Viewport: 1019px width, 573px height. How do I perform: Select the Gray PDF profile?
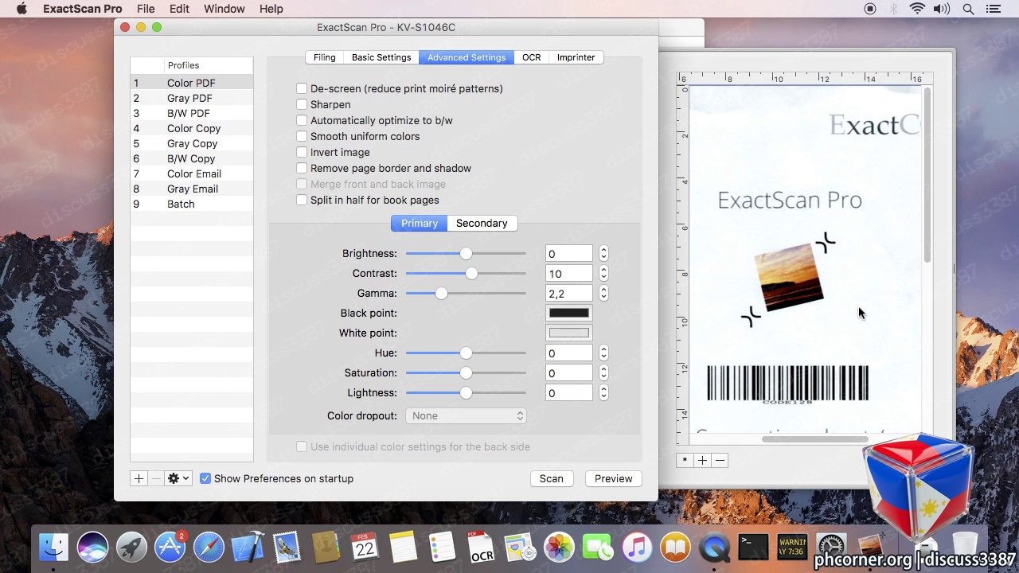pos(192,98)
